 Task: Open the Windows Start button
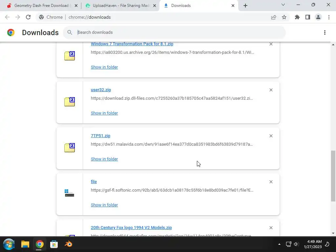pyautogui.click(x=9, y=244)
